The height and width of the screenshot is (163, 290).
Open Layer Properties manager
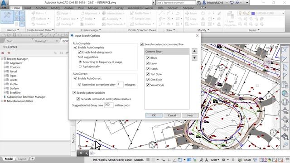point(230,19)
